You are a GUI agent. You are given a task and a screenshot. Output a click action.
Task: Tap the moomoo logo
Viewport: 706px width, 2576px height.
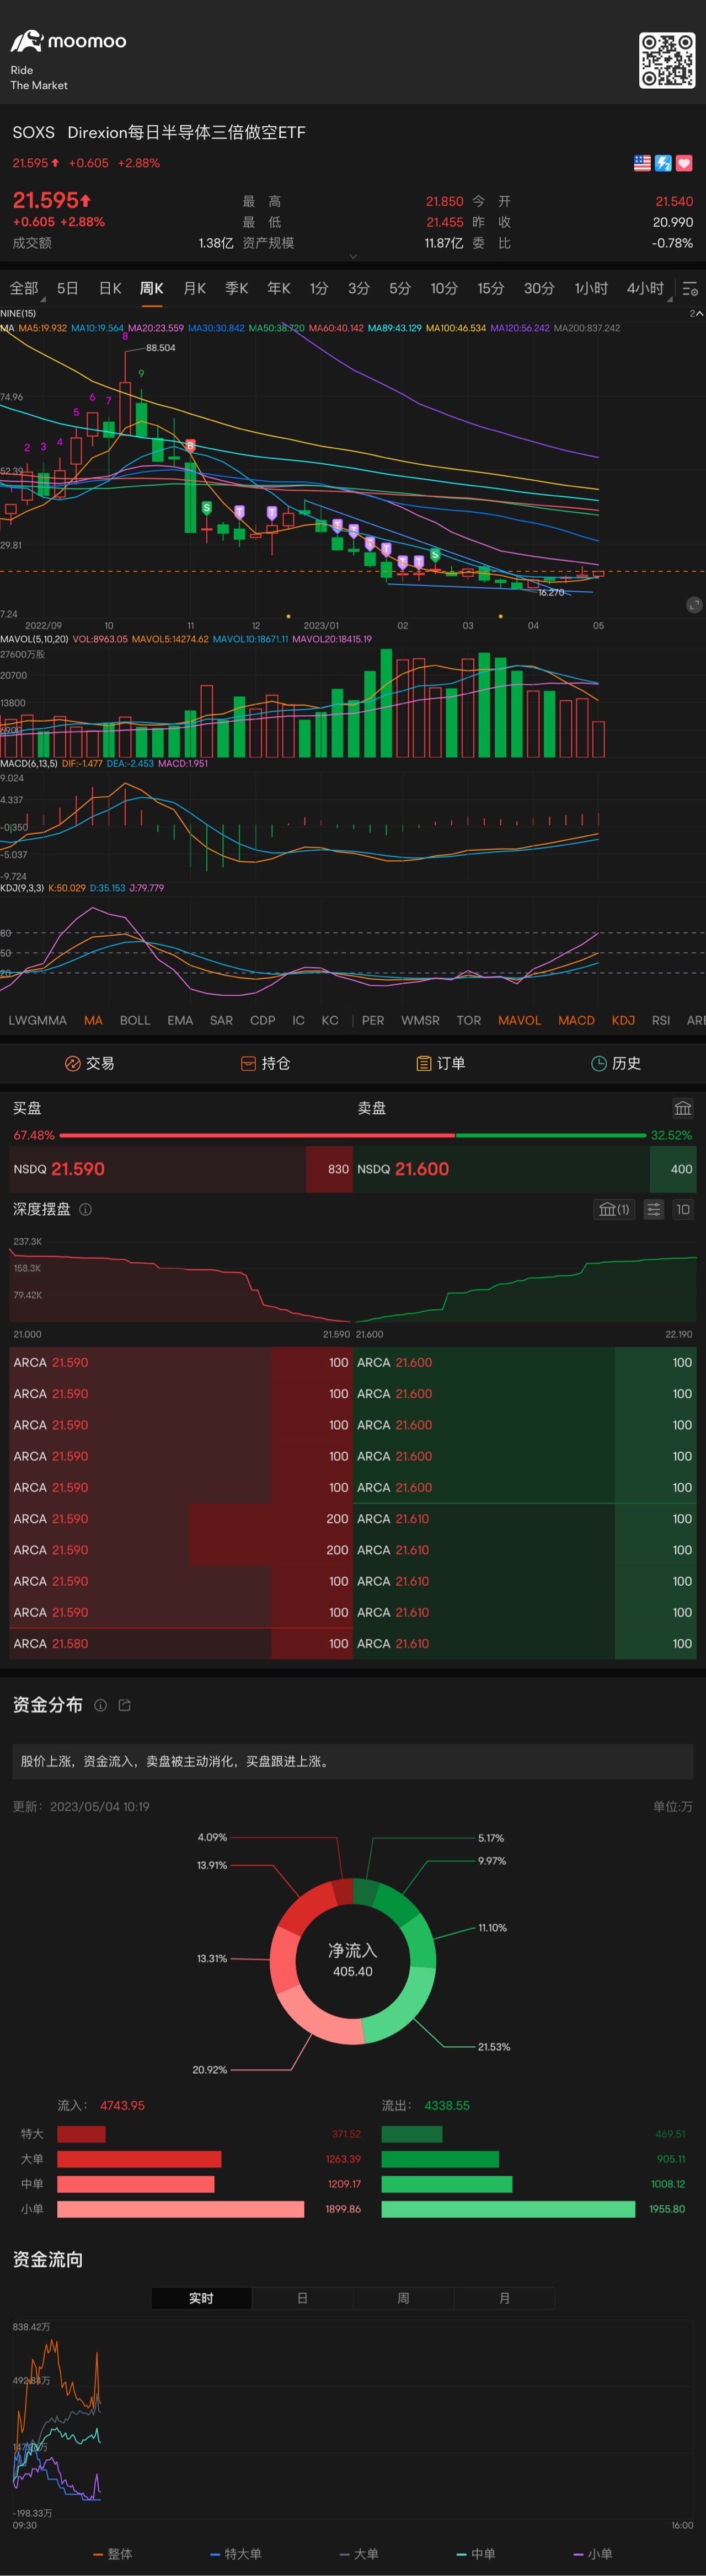coord(68,41)
